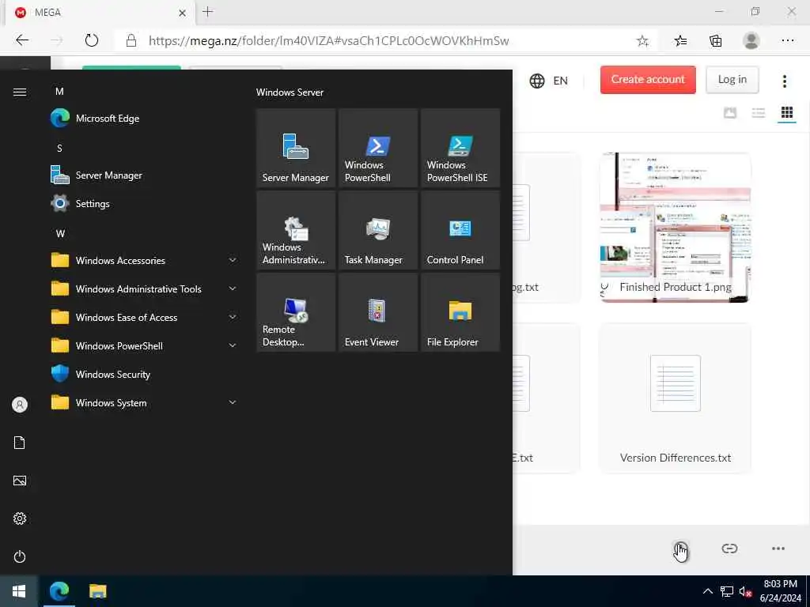Open the Windows Administrative Tools tile

(296, 230)
